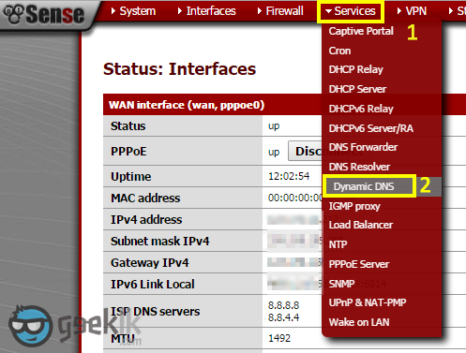Open IGMP proxy menu entry

coord(354,206)
